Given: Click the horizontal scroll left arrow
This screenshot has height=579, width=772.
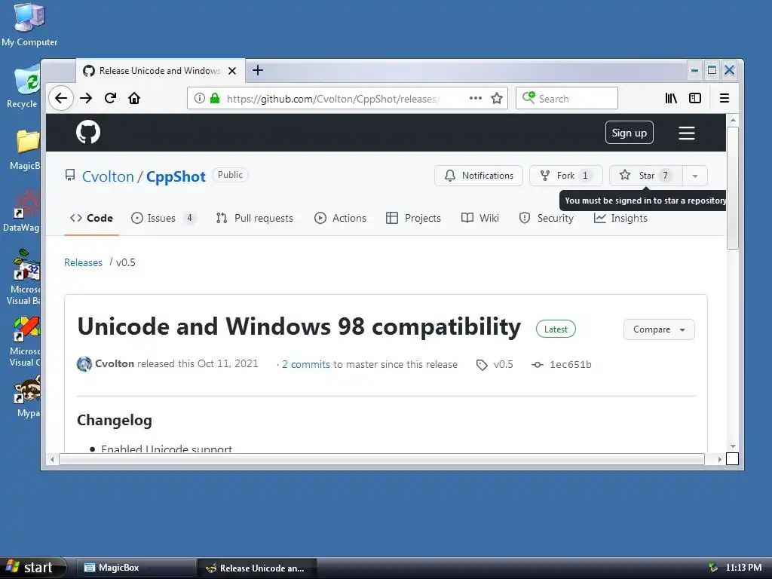Looking at the screenshot, I should (52, 459).
